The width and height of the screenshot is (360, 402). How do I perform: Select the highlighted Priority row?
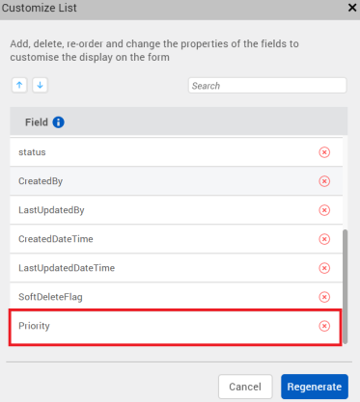pyautogui.click(x=175, y=328)
